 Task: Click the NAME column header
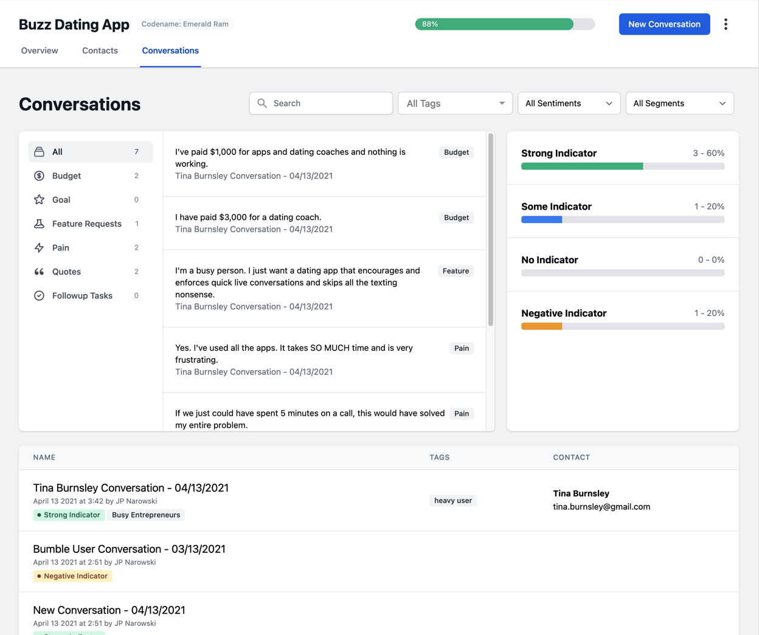click(x=44, y=458)
